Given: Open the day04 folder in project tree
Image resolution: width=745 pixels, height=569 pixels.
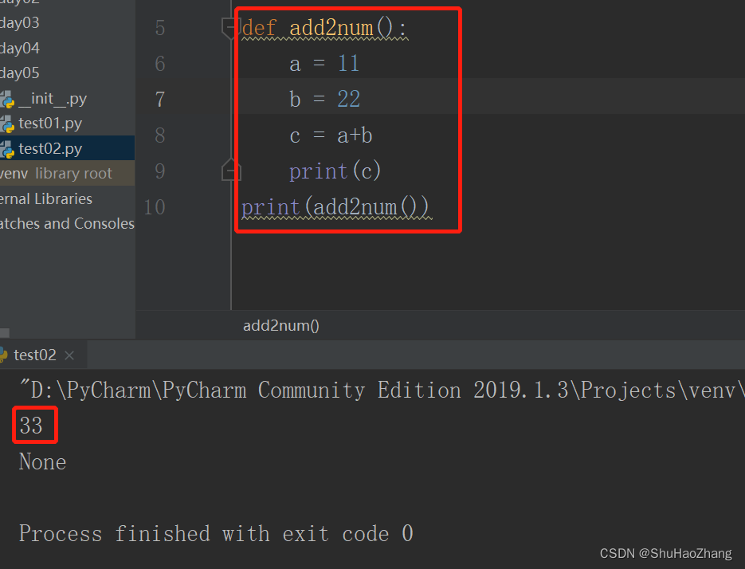Looking at the screenshot, I should pyautogui.click(x=19, y=48).
